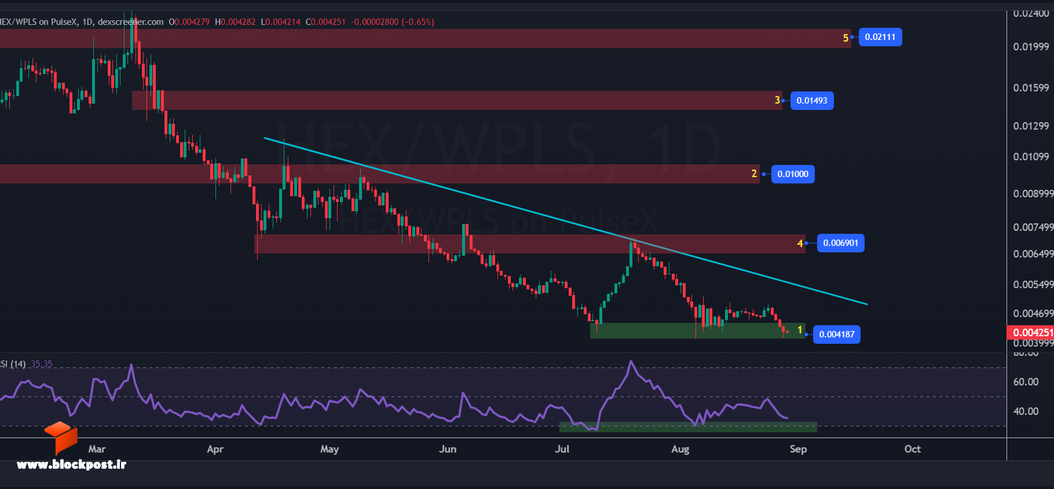Select the top red resistance zone band
Image resolution: width=1054 pixels, height=489 pixels.
[x=425, y=39]
